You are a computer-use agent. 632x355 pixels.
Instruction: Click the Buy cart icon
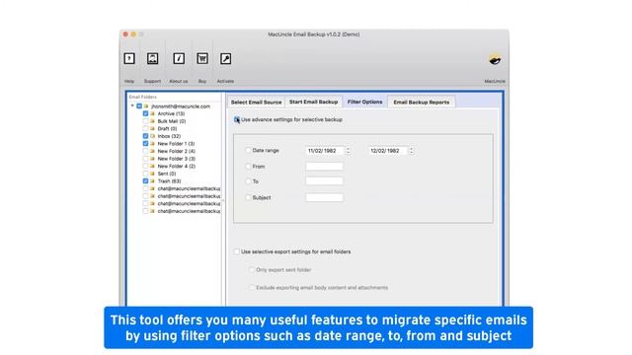(202, 59)
